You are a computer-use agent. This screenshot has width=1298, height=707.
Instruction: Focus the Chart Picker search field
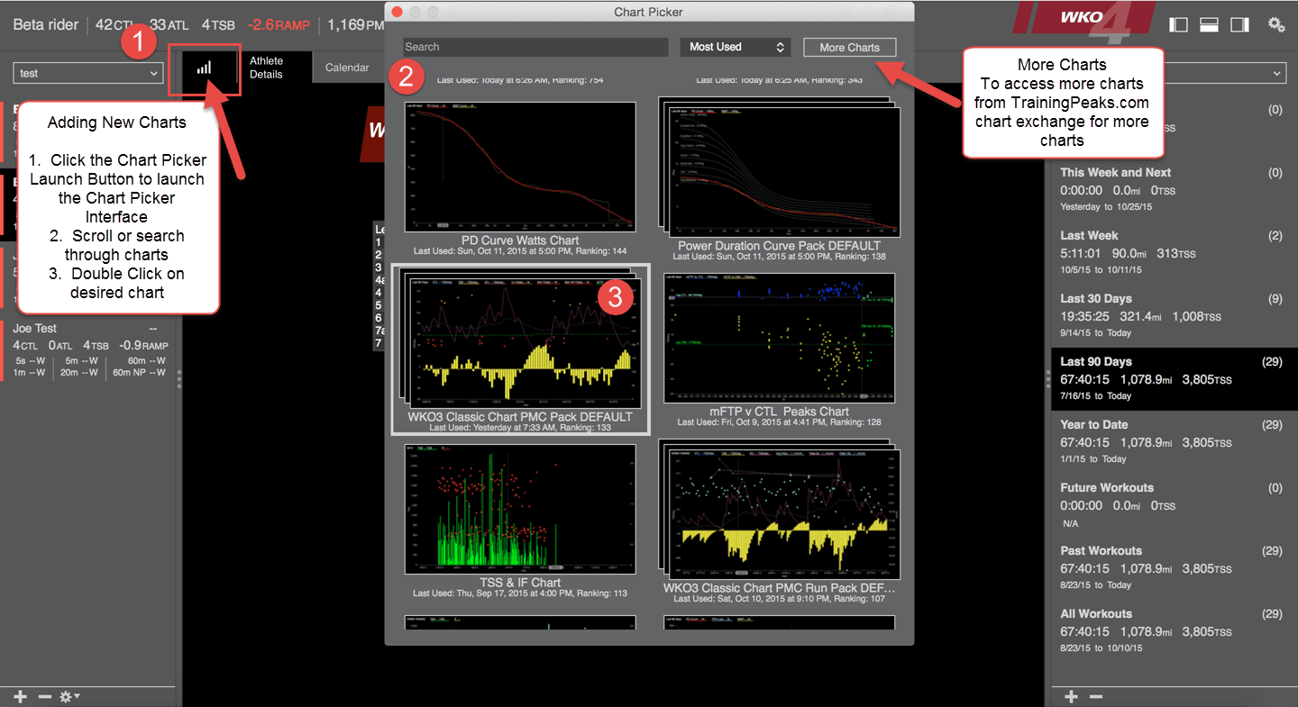coord(535,47)
